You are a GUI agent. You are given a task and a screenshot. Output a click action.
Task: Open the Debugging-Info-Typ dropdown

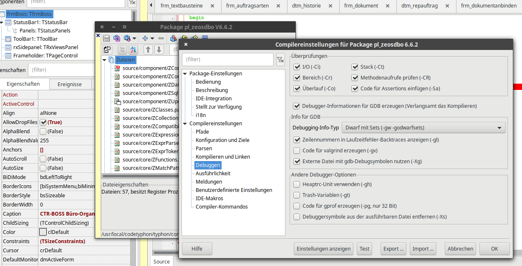click(423, 128)
